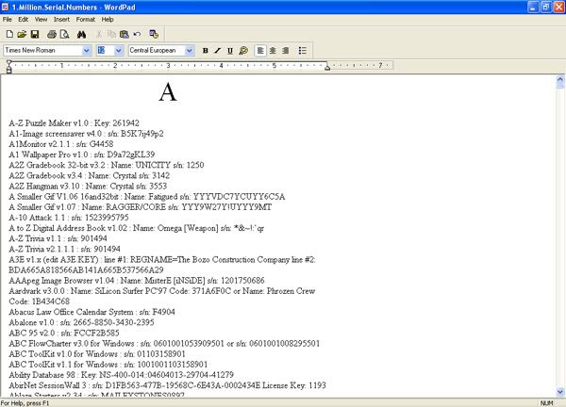
Task: Align text left
Action: tap(260, 51)
